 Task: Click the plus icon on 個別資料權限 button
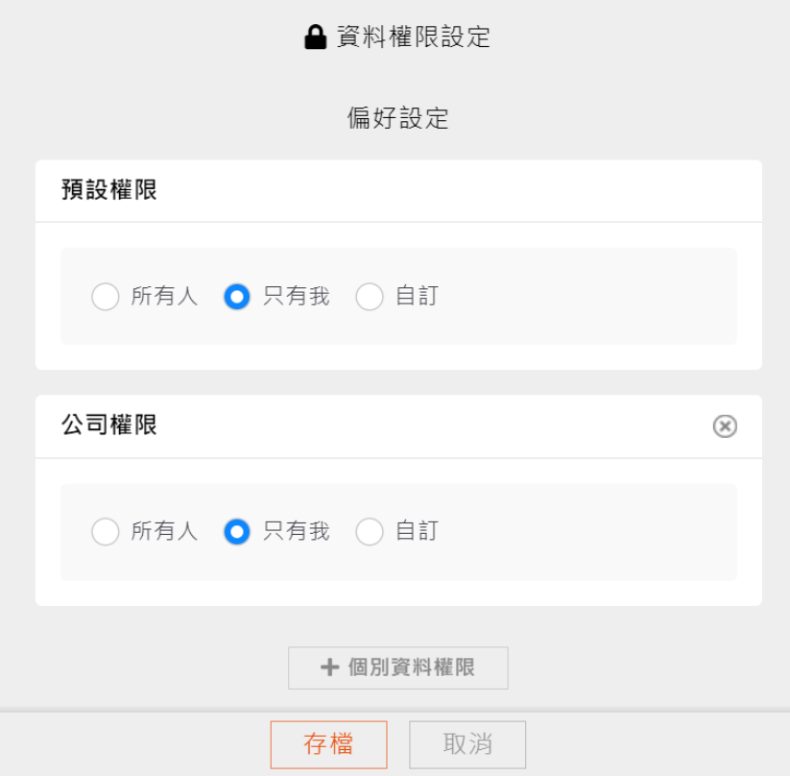click(330, 667)
